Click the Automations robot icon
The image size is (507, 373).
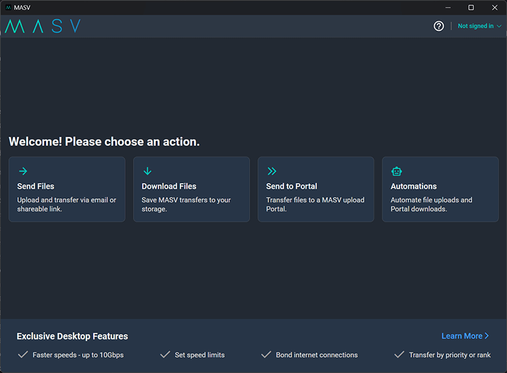tap(397, 171)
